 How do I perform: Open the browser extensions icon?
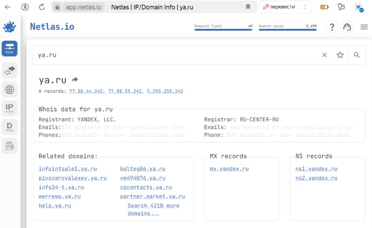click(341, 6)
